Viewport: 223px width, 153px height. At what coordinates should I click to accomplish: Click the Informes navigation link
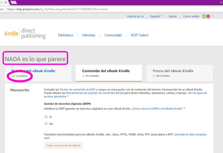tap(89, 35)
